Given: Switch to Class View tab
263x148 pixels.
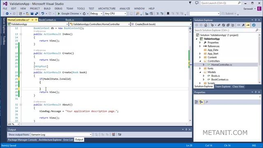Looking at the screenshot, I should point(238,87).
